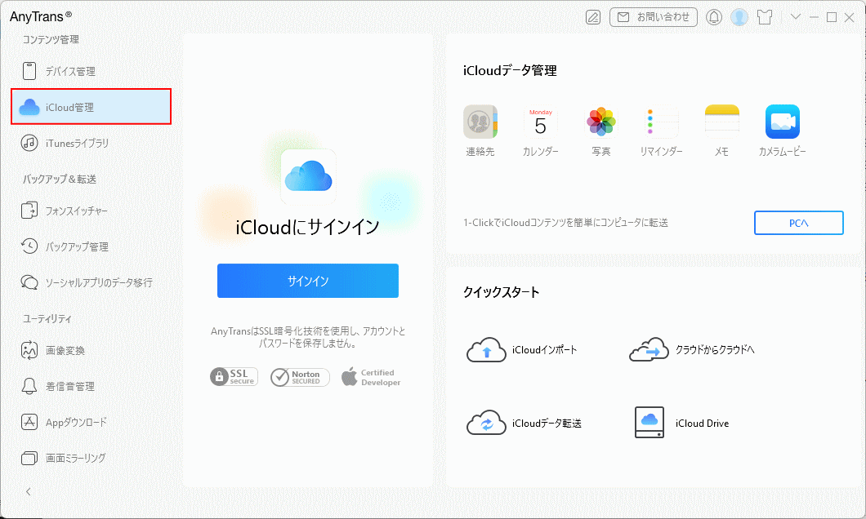Click the central iCloud cloud logo
The height and width of the screenshot is (519, 866).
[308, 176]
